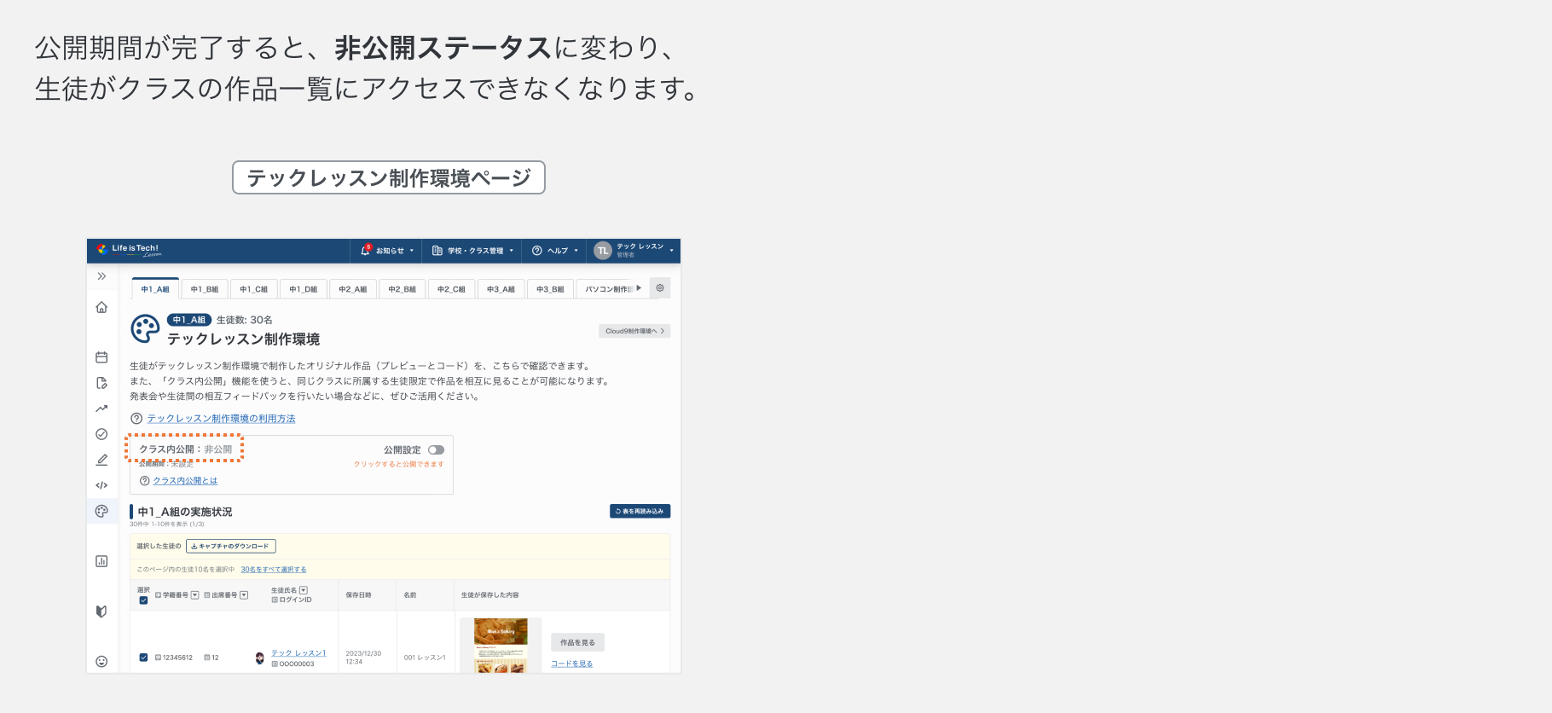Click the 表を再読み込み button
Image resolution: width=1552 pixels, height=713 pixels.
coord(640,512)
